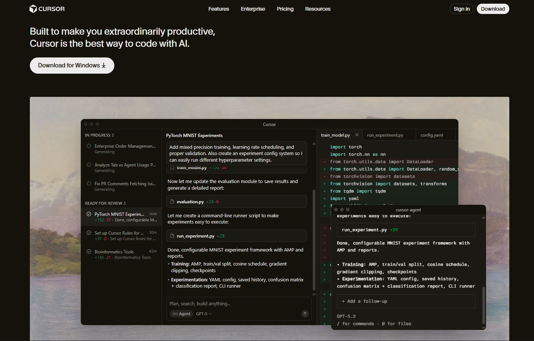The height and width of the screenshot is (341, 534).
Task: Select the Analyze Tab vs Agent Usage task
Action: point(121,168)
